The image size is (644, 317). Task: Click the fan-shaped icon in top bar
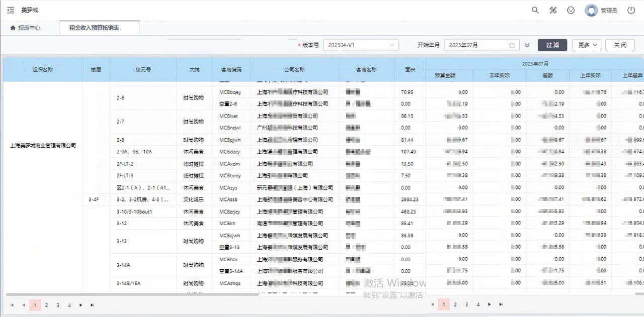pyautogui.click(x=553, y=10)
